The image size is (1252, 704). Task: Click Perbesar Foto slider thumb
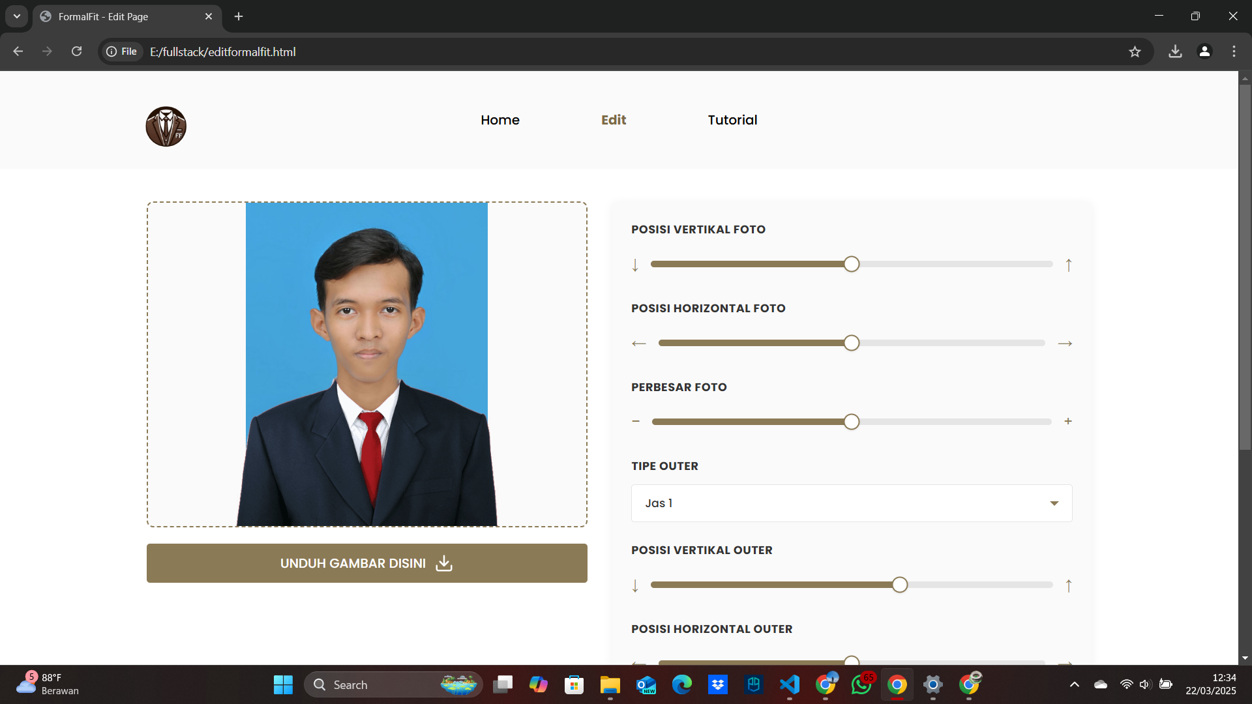click(851, 422)
